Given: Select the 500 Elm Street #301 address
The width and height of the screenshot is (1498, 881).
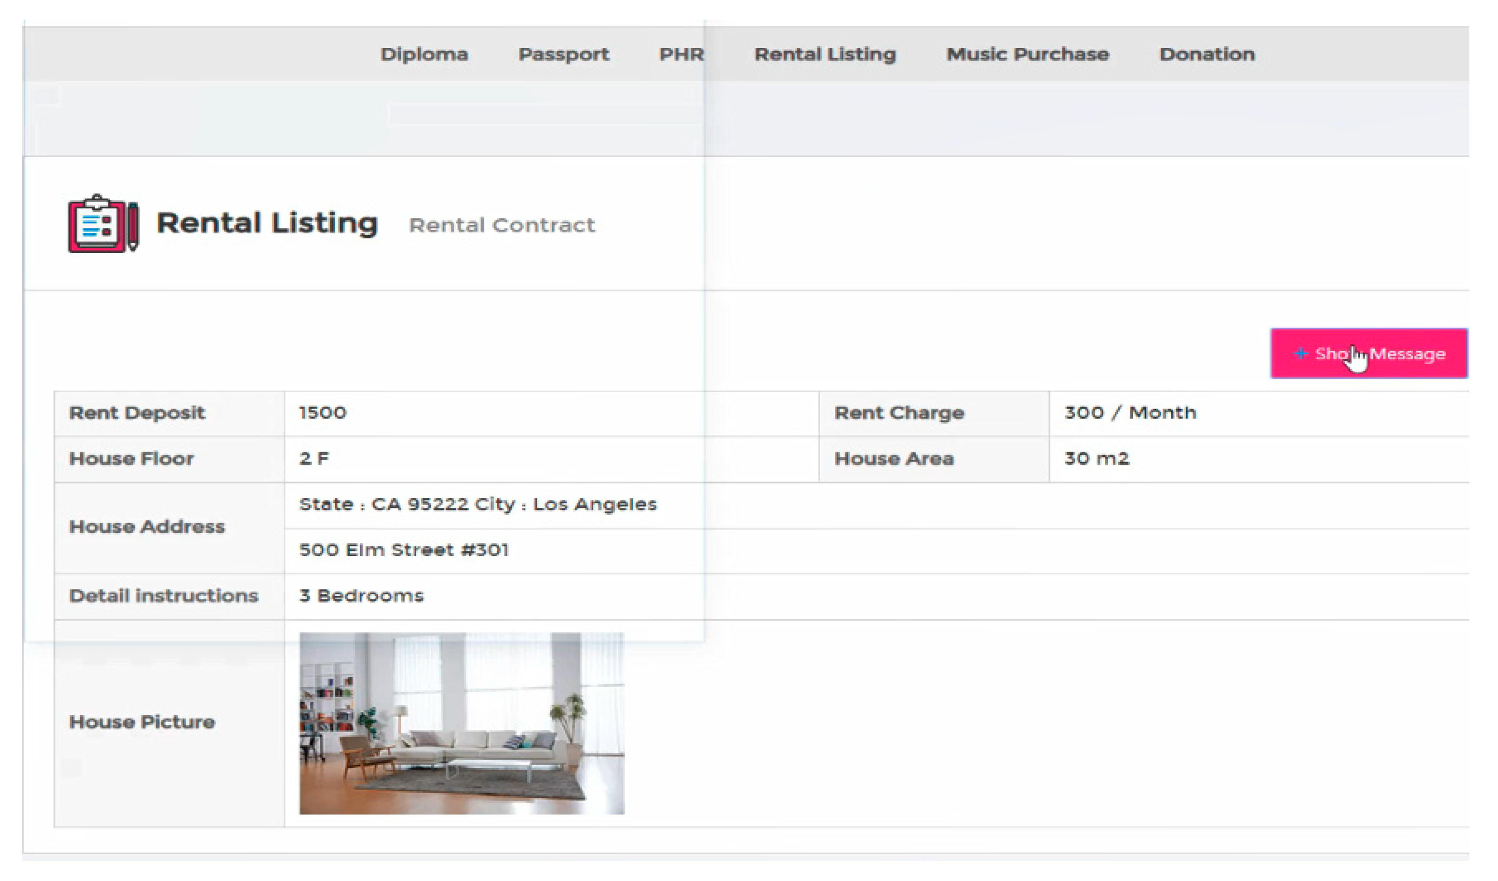Looking at the screenshot, I should (x=404, y=550).
